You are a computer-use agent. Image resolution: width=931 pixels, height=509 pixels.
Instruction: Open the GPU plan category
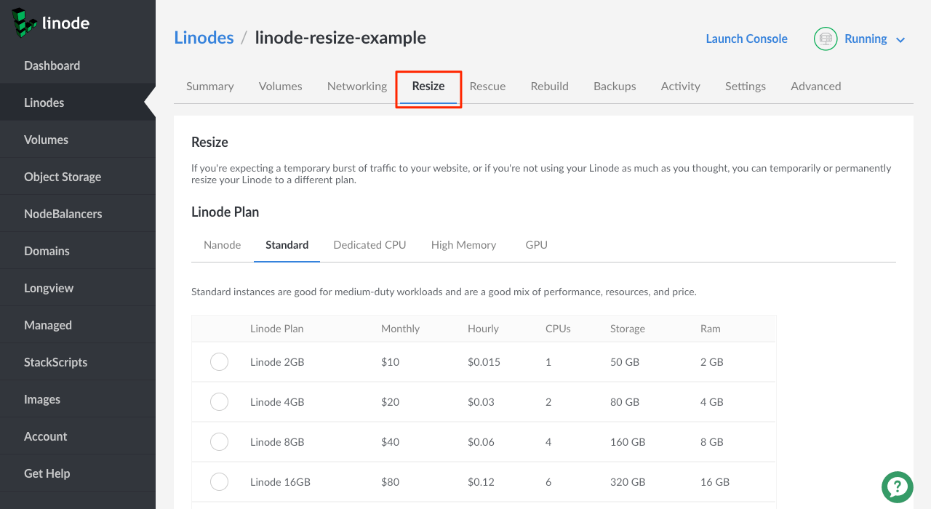[x=536, y=244]
